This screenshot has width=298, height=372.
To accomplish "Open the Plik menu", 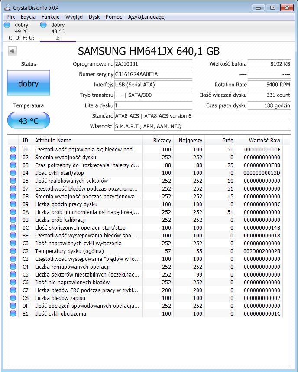I will [11, 17].
